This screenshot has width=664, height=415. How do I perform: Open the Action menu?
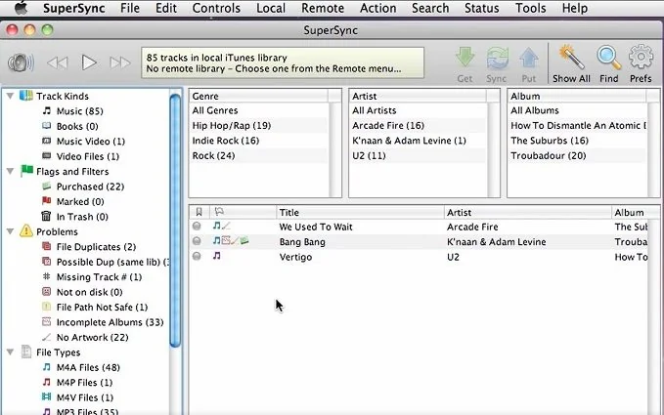click(378, 8)
